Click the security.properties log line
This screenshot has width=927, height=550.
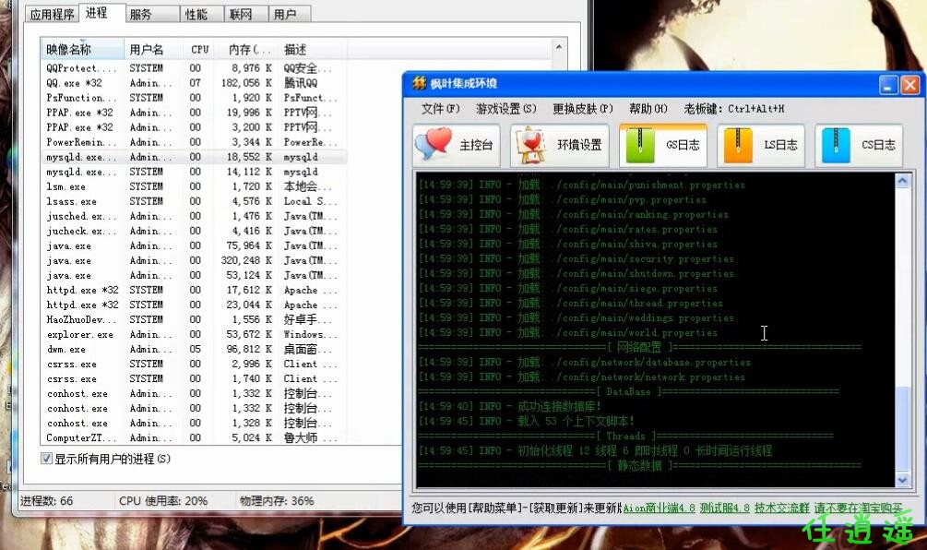tap(576, 258)
